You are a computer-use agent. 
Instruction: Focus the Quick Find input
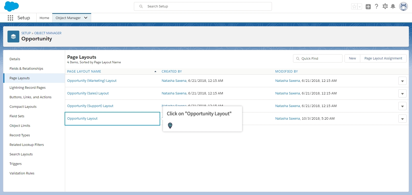tap(318, 58)
